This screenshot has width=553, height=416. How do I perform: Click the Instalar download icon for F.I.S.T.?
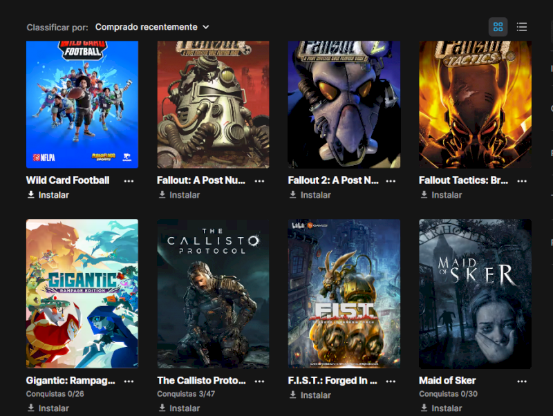(292, 395)
